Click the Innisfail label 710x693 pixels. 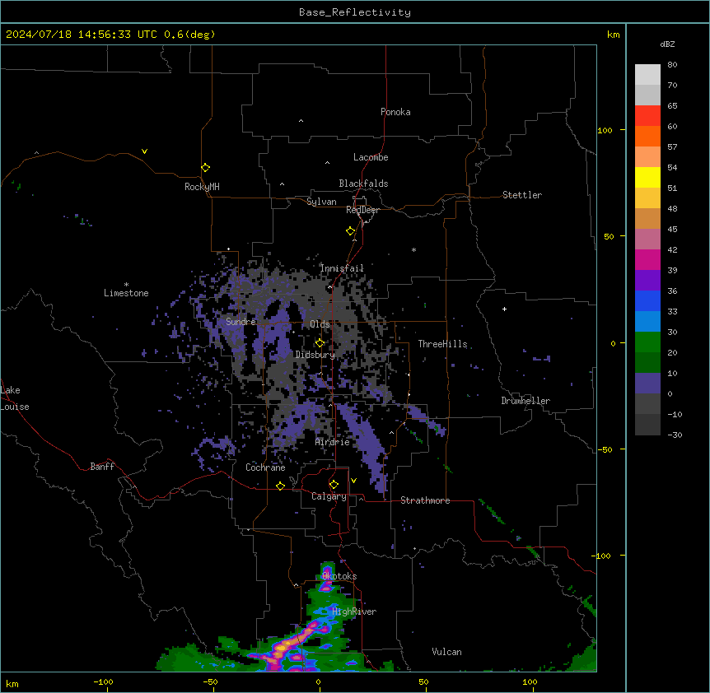click(342, 268)
